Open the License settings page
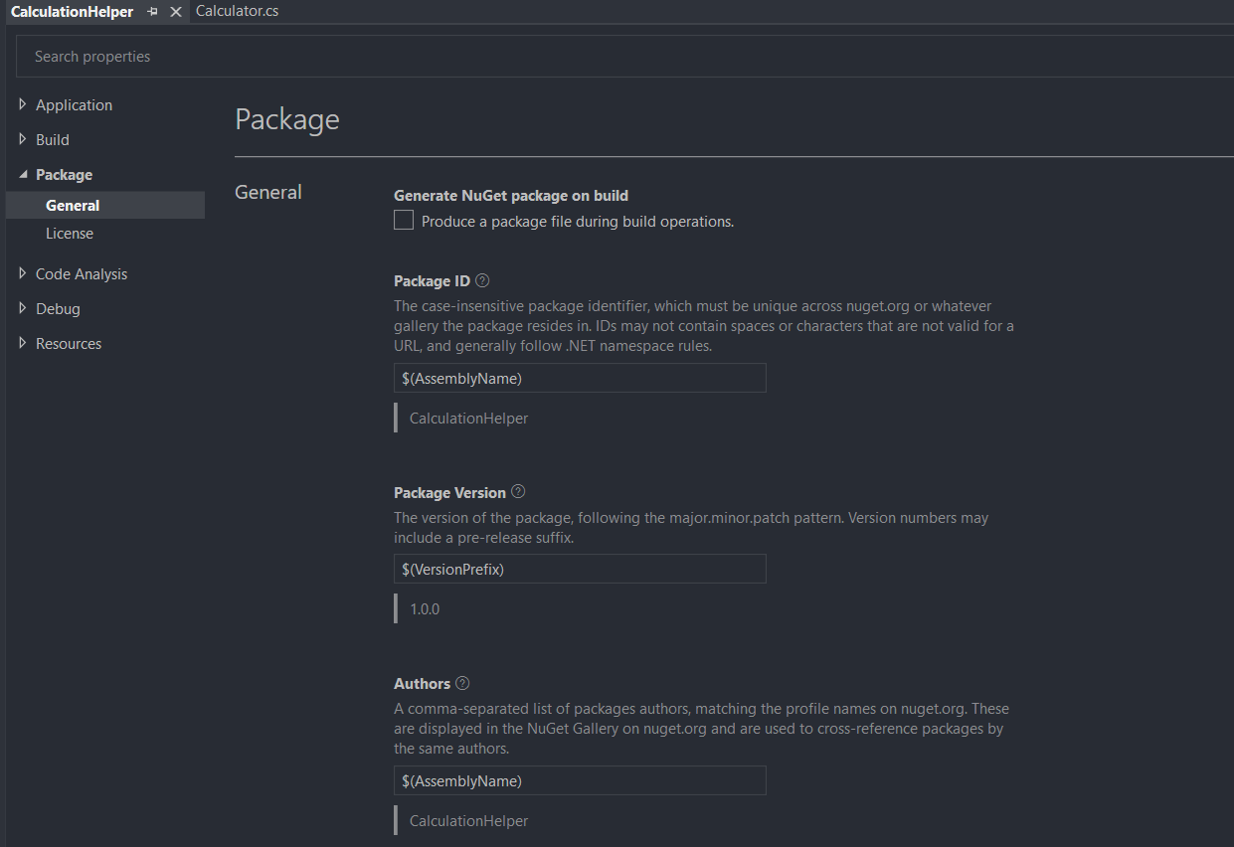Image resolution: width=1234 pixels, height=847 pixels. pyautogui.click(x=70, y=234)
